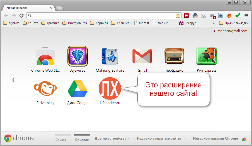Open the 'Интернет-магазин Chrome' link
This screenshot has width=252, height=146.
tap(215, 139)
